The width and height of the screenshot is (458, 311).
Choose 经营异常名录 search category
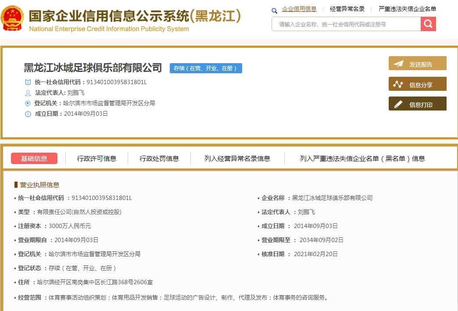point(347,9)
